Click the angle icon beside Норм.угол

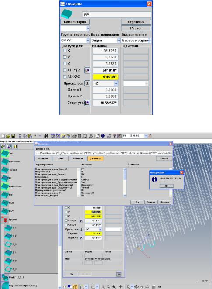coord(81,238)
